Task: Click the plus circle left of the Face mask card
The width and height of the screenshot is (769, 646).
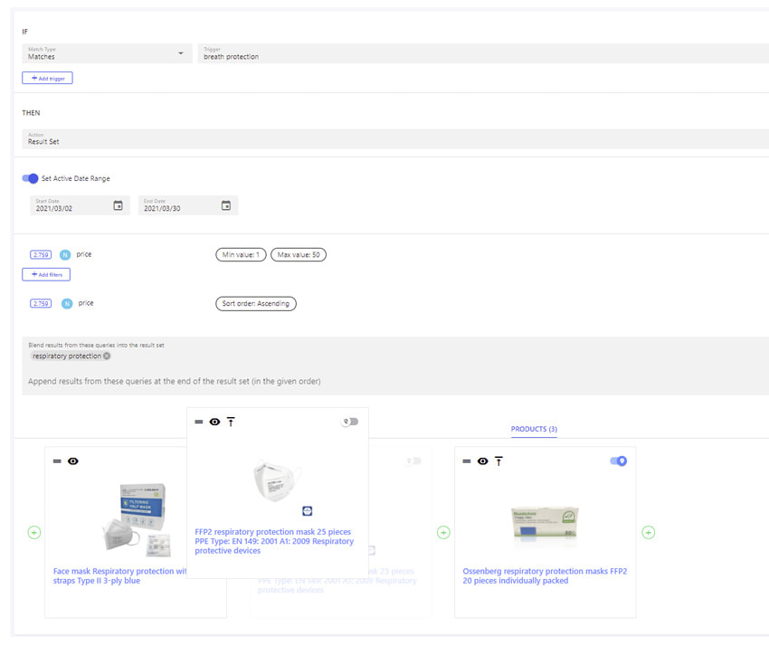Action: (33, 532)
